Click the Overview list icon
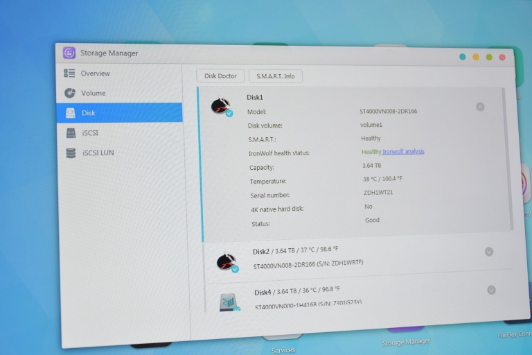Screen dimensions: 532x355 click(69, 73)
